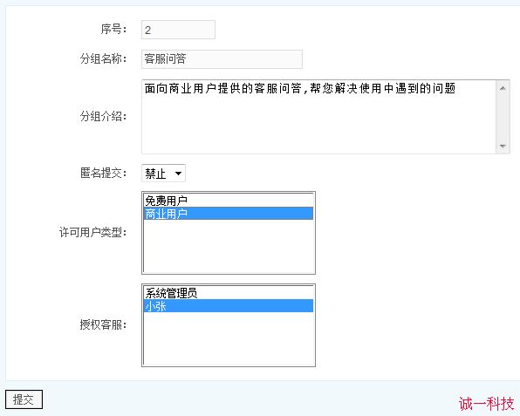Click the textarea scrollbar up arrow
Image resolution: width=520 pixels, height=416 pixels.
pos(503,88)
